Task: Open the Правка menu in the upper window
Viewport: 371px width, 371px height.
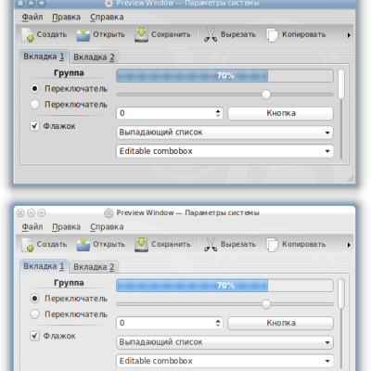Action: [x=66, y=17]
